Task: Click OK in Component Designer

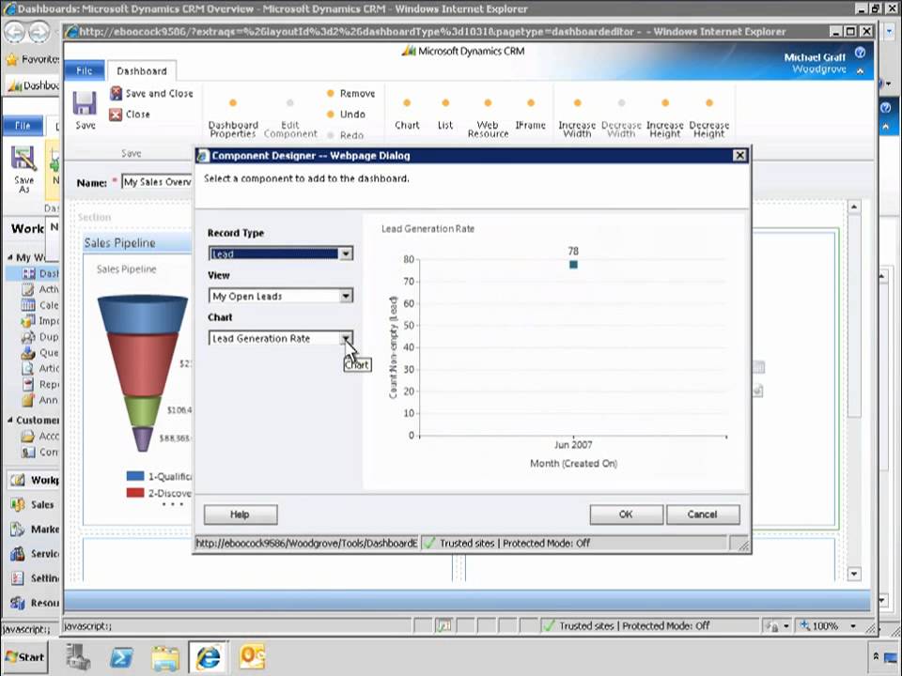Action: point(626,515)
